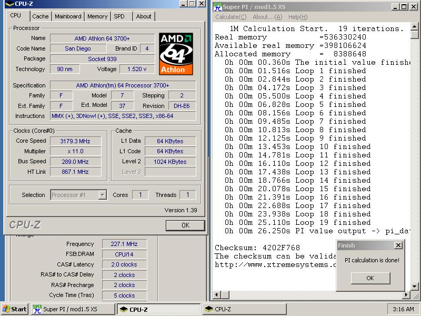This screenshot has width=421, height=316.
Task: Click the CPU-Z title bar app icon
Action: (9, 4)
